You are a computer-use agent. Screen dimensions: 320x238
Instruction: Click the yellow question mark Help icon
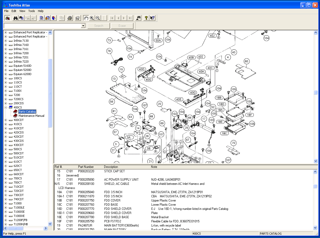point(146,18)
